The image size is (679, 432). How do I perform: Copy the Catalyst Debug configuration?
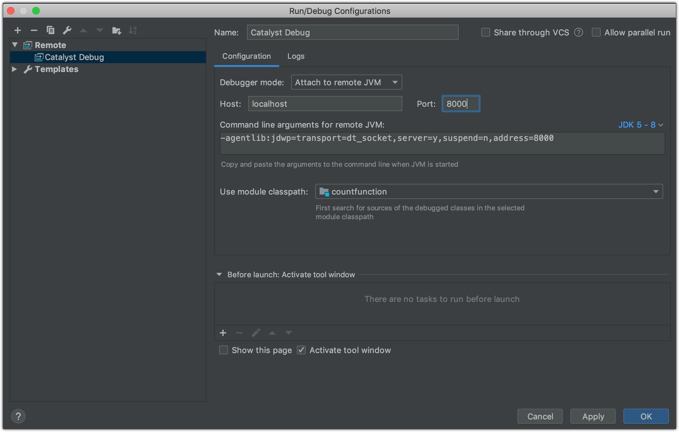pyautogui.click(x=50, y=30)
